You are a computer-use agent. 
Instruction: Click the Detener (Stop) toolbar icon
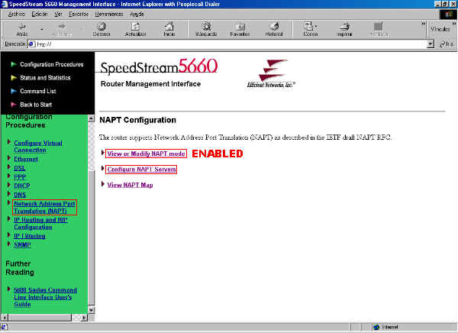tap(101, 29)
